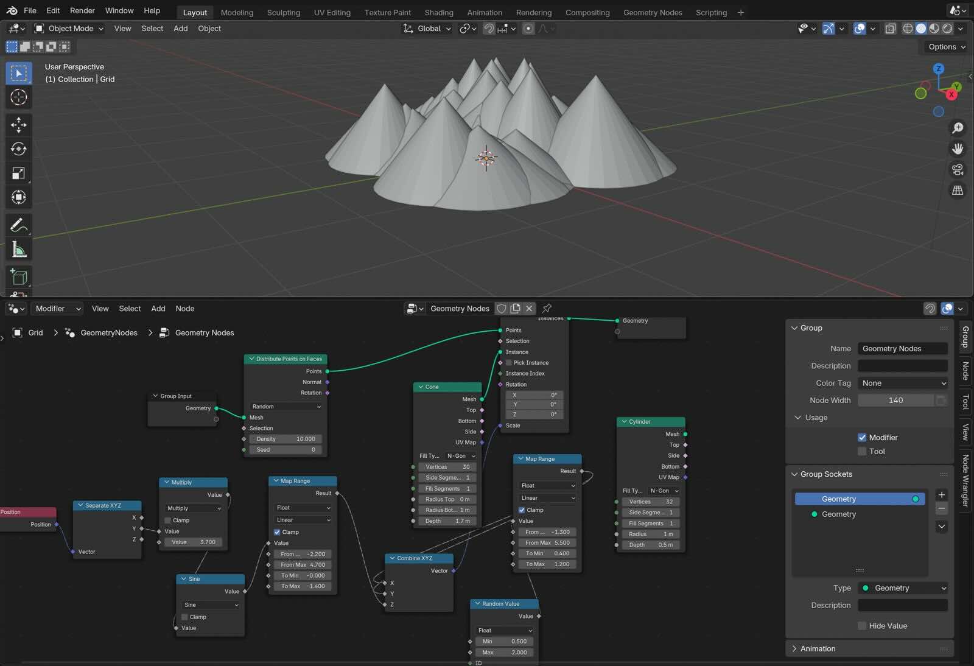Click the viewport zoom magnifier icon

(x=958, y=127)
